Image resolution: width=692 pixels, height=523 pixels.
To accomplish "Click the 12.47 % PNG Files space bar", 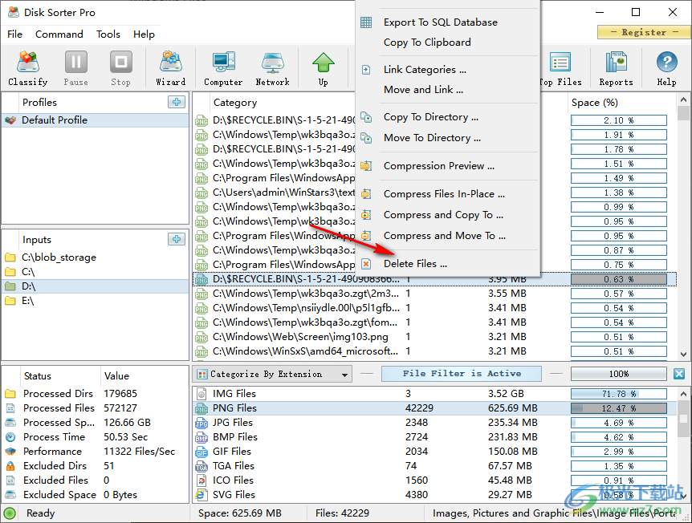I will 619,408.
